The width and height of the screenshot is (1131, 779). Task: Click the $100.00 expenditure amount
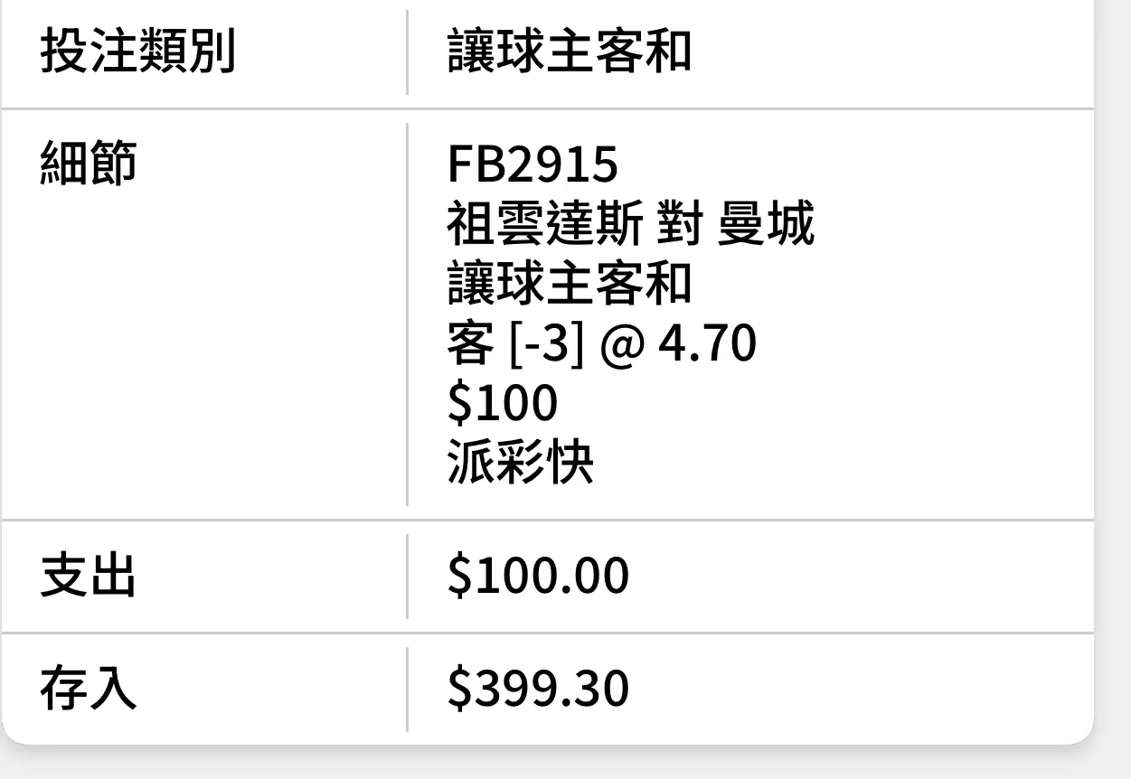pos(538,576)
